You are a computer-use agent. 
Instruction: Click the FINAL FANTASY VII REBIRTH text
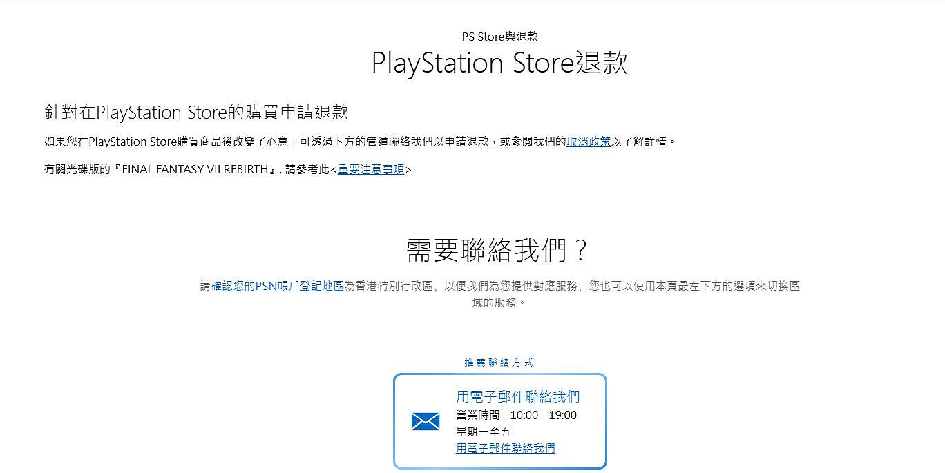pyautogui.click(x=195, y=169)
